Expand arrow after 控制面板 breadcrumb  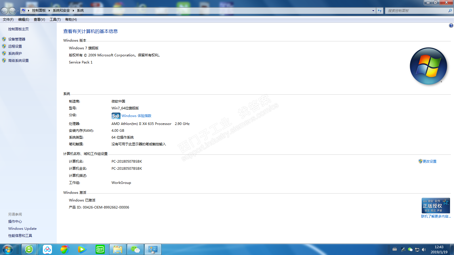[x=49, y=10]
